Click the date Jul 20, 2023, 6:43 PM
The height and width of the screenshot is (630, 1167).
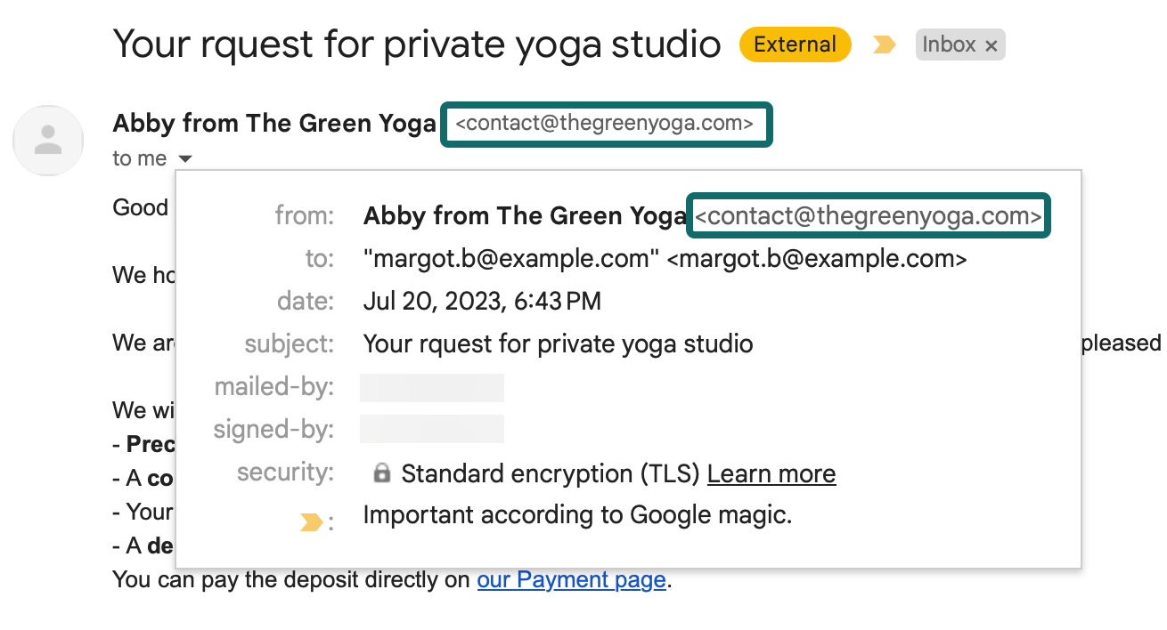pos(482,302)
